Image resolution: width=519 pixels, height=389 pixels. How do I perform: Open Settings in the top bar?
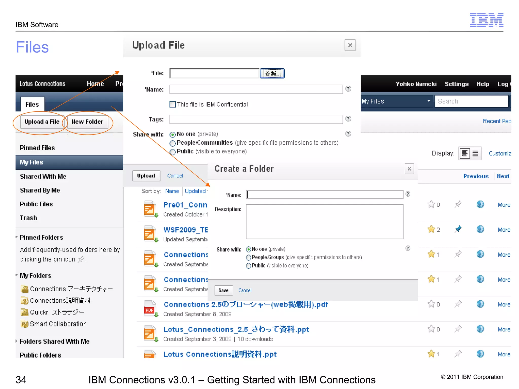[x=456, y=84]
